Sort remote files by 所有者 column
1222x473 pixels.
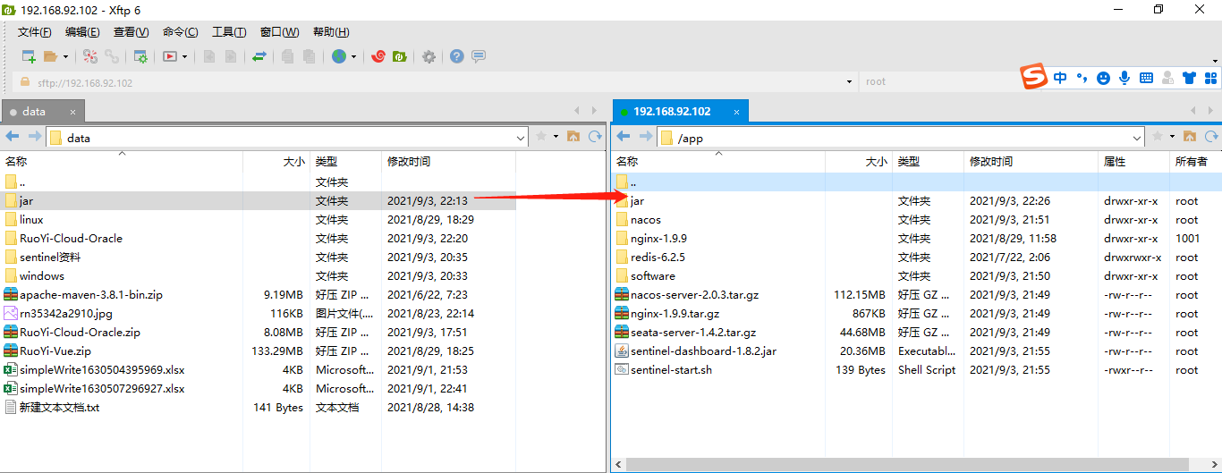coord(1196,162)
